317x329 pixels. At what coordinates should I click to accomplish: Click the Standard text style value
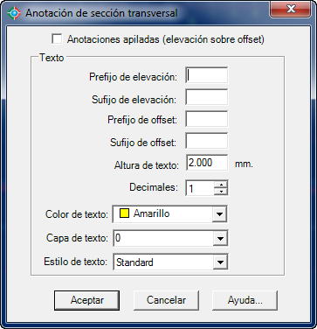point(134,262)
